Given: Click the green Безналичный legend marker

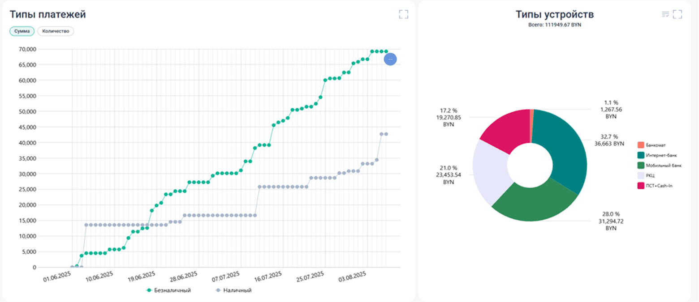Looking at the screenshot, I should 149,290.
